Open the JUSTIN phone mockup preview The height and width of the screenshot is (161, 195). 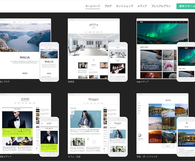pyautogui.click(x=49, y=137)
